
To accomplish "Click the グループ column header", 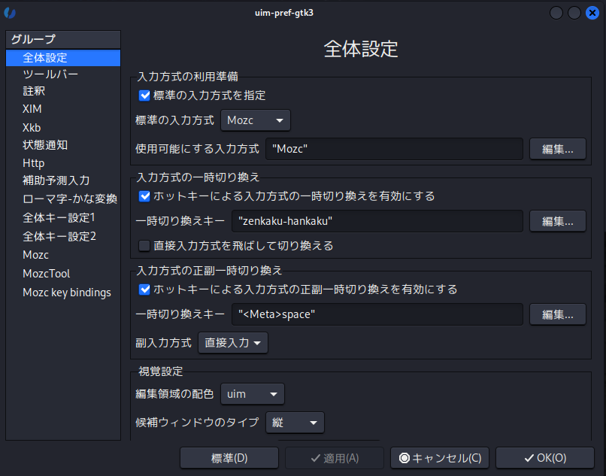I will 63,39.
